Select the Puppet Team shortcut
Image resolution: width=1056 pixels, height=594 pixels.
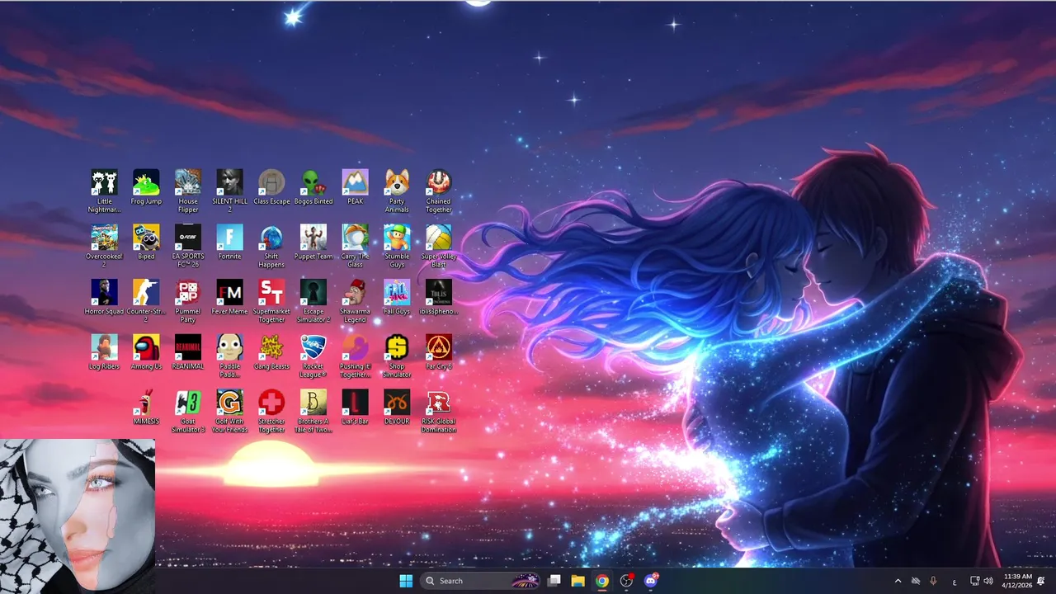[x=313, y=242]
